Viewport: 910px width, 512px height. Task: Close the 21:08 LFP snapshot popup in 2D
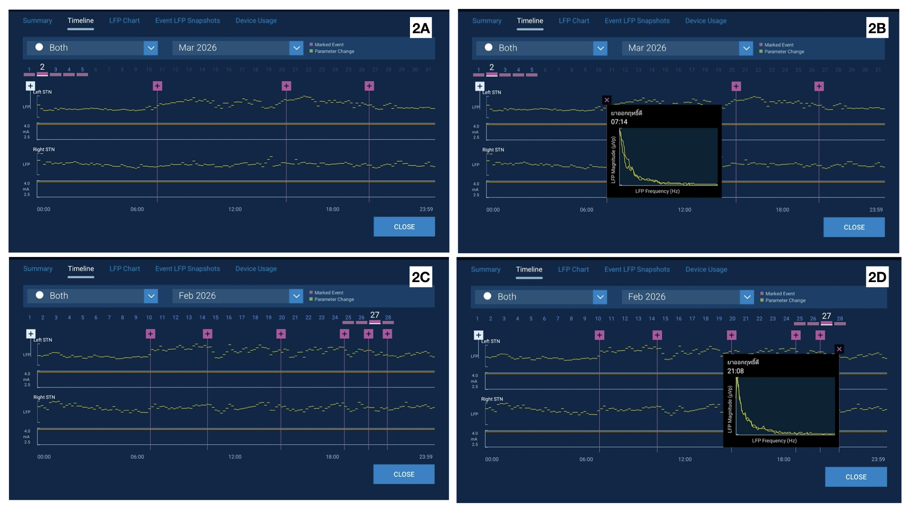[x=839, y=349]
